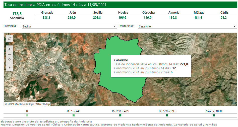Expand map tools with the arrow icon
The height and width of the screenshot is (127, 238).
pyautogui.click(x=9, y=68)
